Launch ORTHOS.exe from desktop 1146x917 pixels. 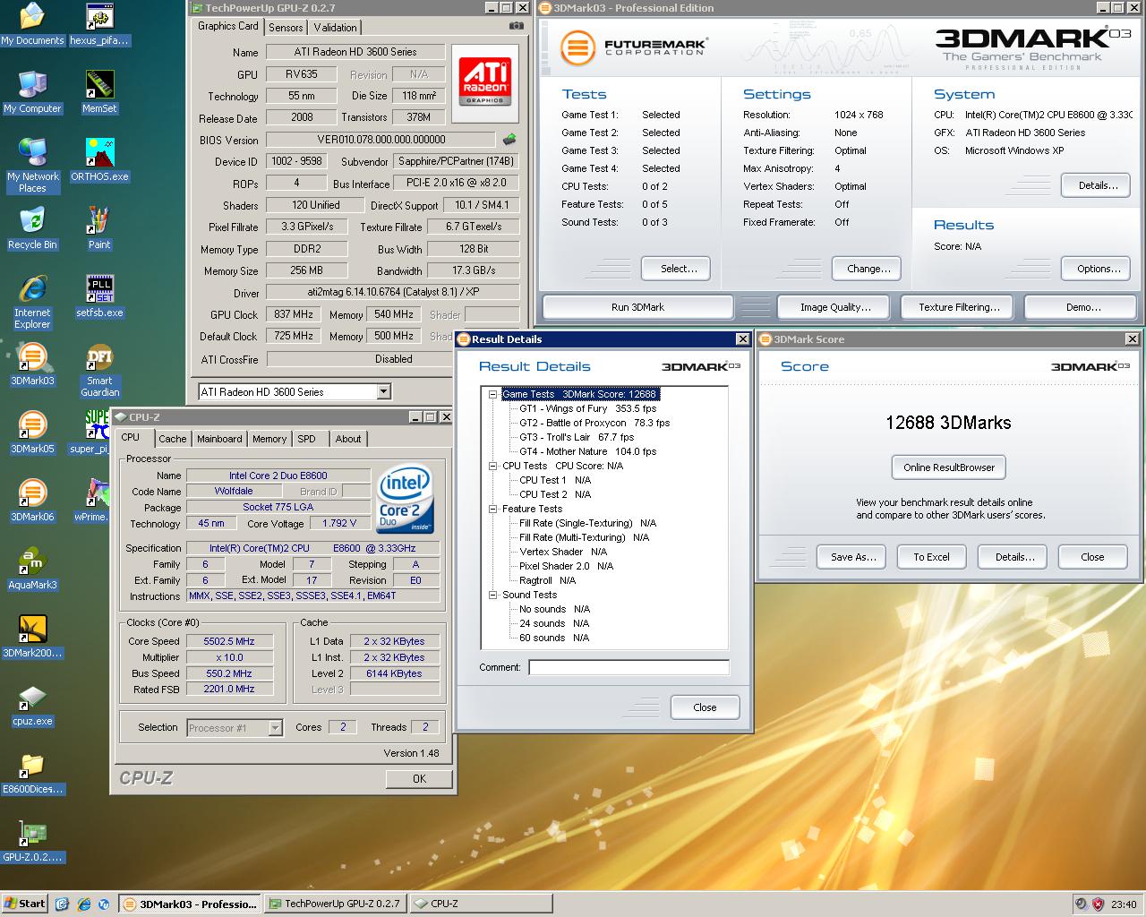click(x=99, y=161)
